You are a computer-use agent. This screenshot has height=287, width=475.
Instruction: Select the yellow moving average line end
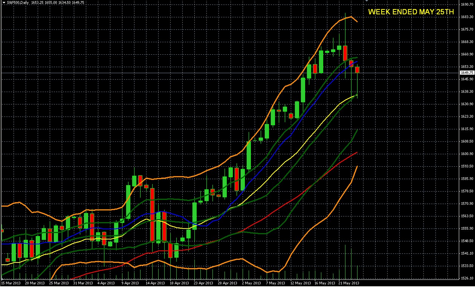pyautogui.click(x=356, y=95)
